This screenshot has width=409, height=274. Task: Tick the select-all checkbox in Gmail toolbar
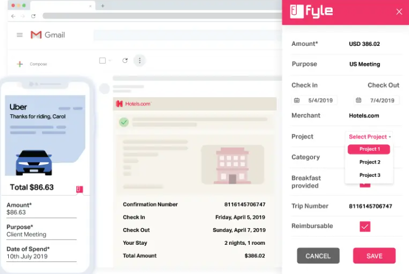[102, 60]
